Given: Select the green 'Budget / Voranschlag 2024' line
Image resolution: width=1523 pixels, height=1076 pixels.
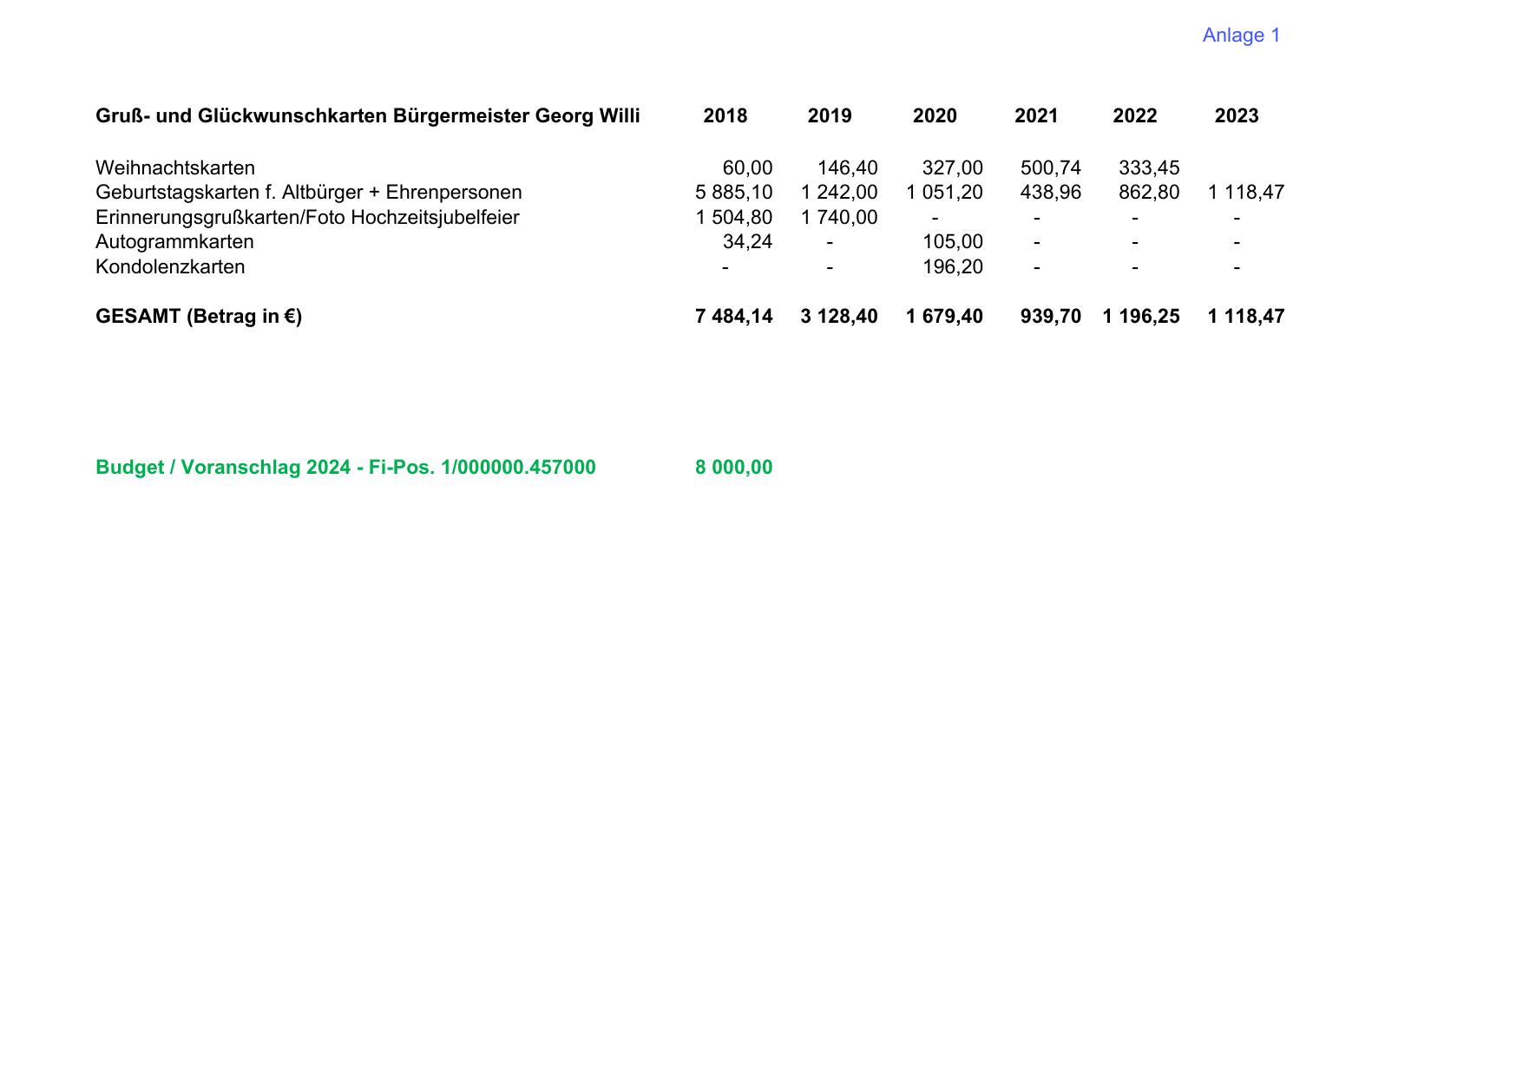Looking at the screenshot, I should (x=345, y=468).
